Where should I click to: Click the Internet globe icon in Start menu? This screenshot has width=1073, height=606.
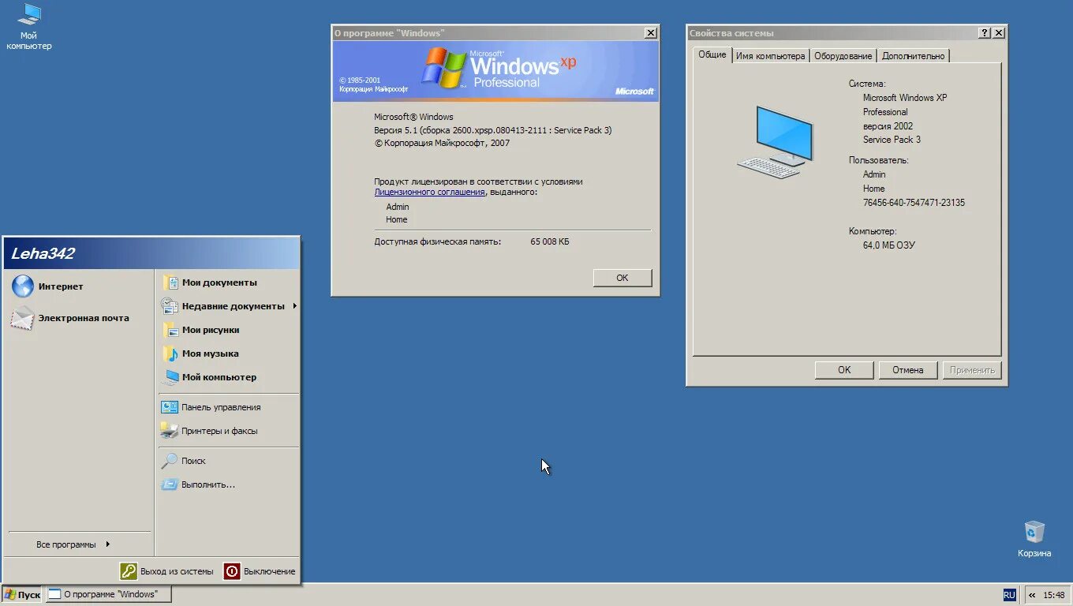coord(23,286)
